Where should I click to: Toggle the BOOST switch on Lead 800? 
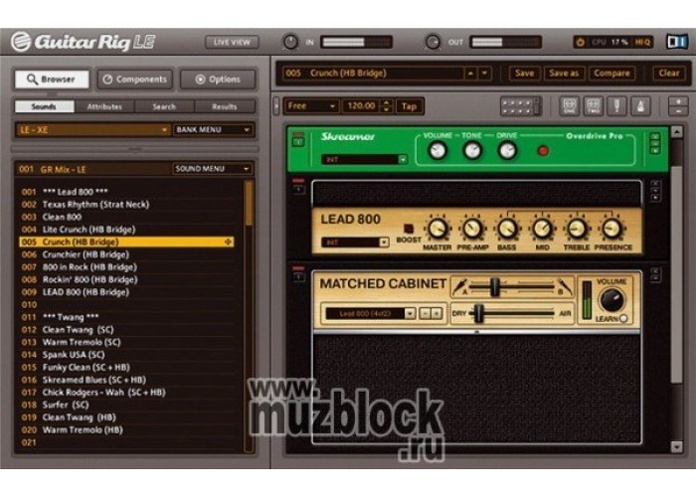pos(409,229)
